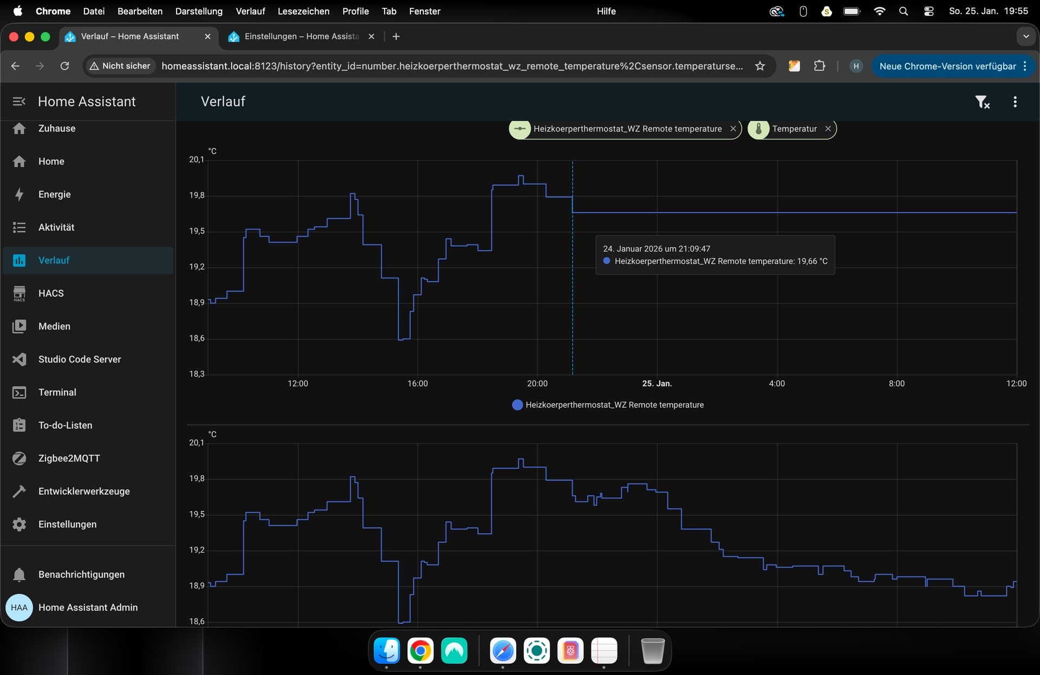Open the Fenster menu
The width and height of the screenshot is (1040, 675).
point(425,11)
